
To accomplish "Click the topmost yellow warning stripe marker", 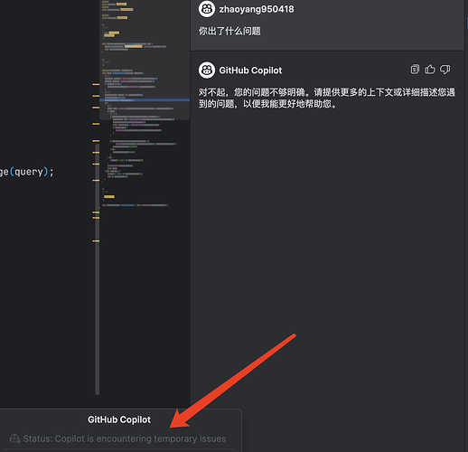I will tap(96, 84).
